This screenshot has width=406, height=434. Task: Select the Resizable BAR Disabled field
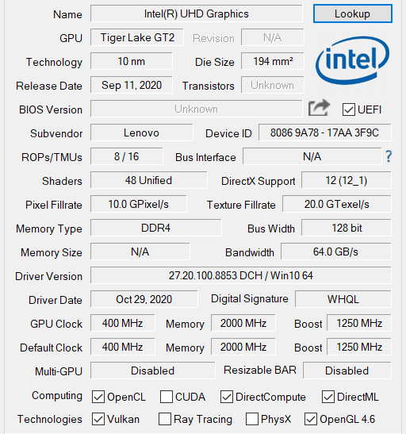click(347, 371)
